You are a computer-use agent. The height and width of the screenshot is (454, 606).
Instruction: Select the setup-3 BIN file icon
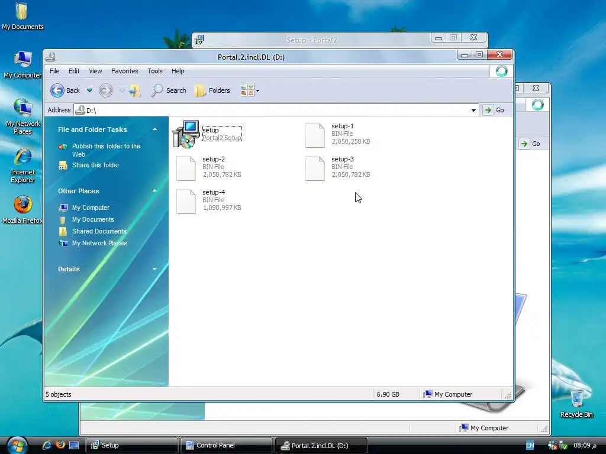315,168
